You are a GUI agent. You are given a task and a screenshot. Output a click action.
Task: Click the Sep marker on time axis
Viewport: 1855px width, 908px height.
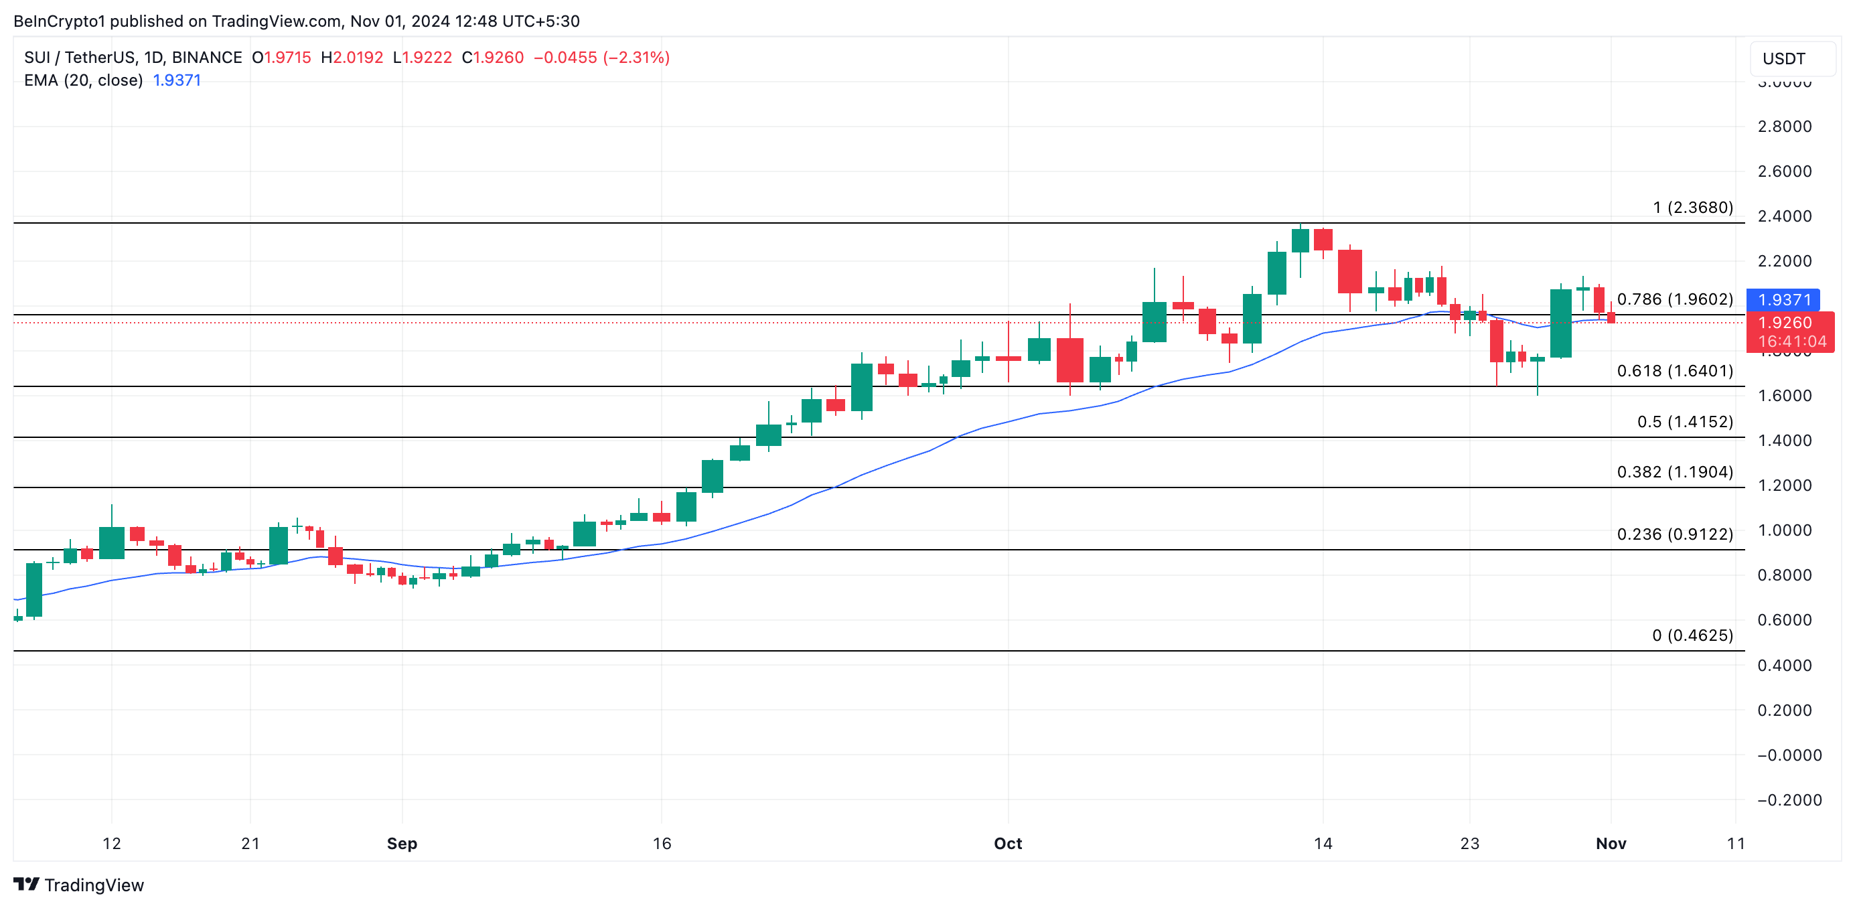point(402,843)
